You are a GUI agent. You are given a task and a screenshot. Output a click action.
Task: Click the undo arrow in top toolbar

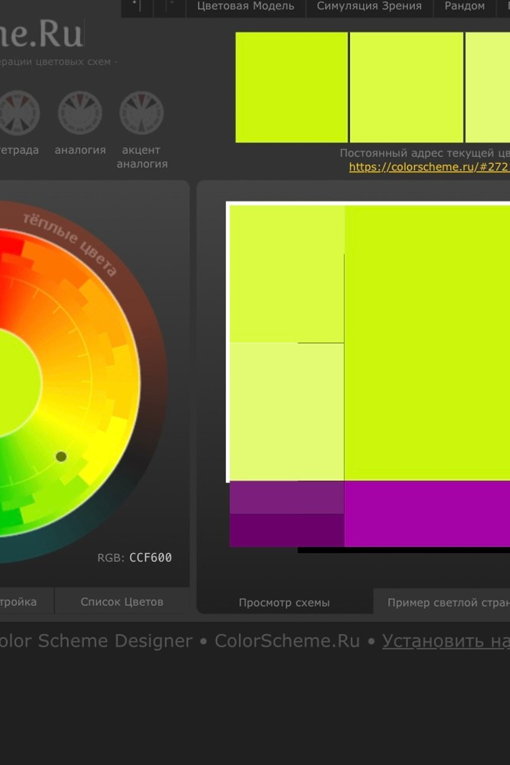point(136,6)
